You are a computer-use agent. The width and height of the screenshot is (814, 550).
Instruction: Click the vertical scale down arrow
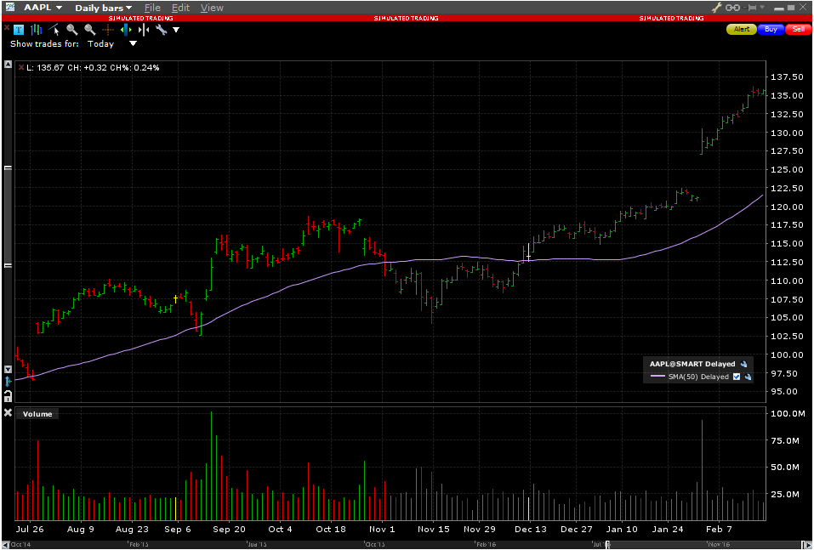(8, 370)
